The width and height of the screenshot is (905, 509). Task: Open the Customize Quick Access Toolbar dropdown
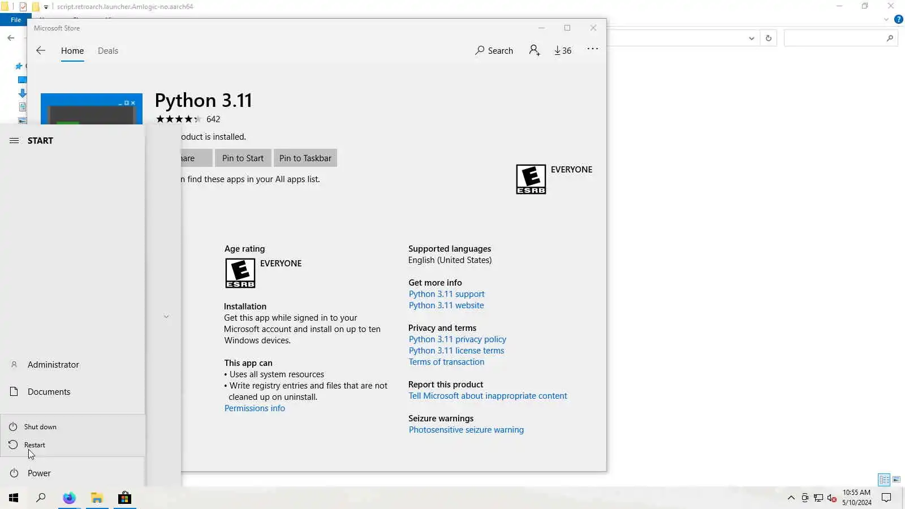[x=46, y=7]
